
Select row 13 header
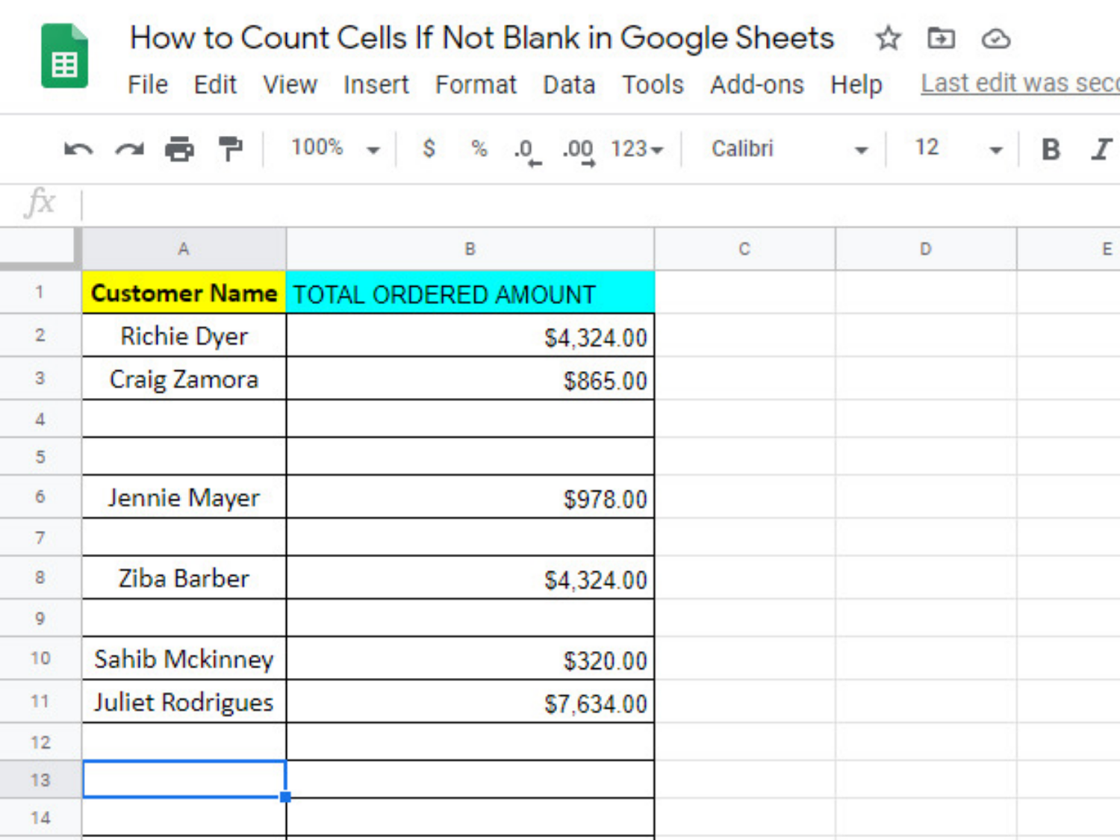pyautogui.click(x=40, y=780)
